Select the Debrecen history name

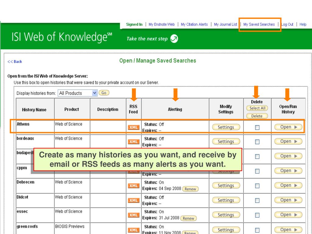26,182
